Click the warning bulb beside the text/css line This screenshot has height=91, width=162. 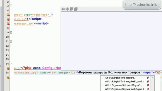click(x=8, y=15)
